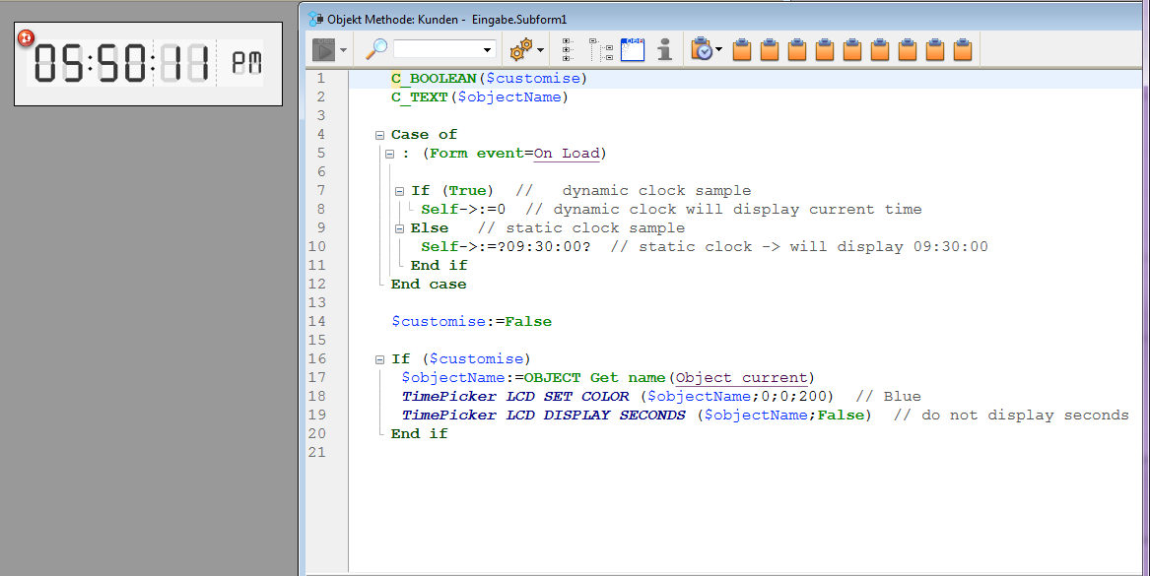
Task: Collapse the 'If (True)' code block
Action: [x=400, y=191]
